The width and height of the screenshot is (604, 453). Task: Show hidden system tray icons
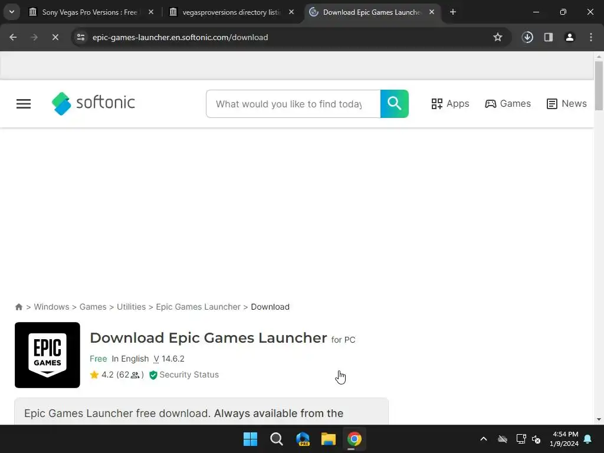[484, 439]
